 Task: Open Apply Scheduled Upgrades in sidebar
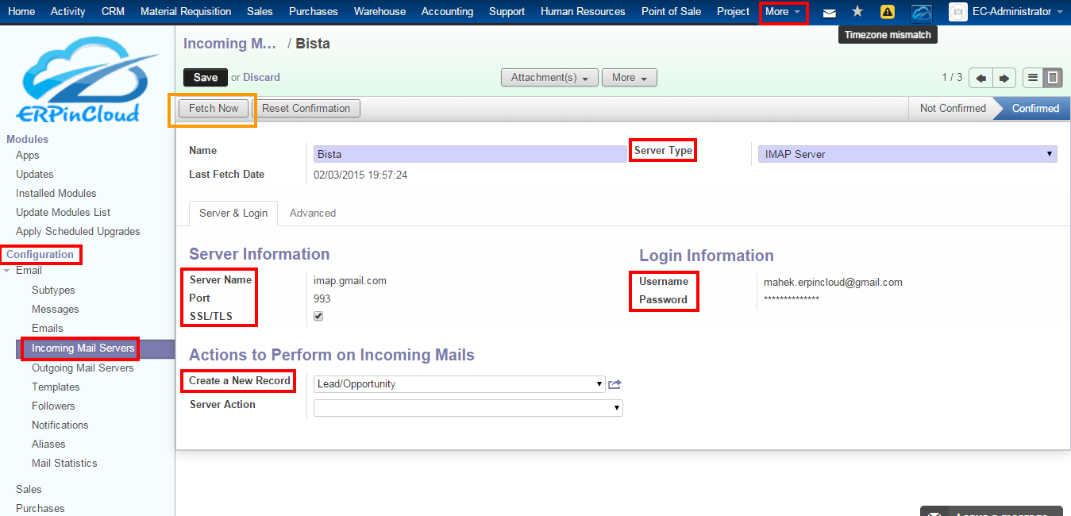pos(78,232)
